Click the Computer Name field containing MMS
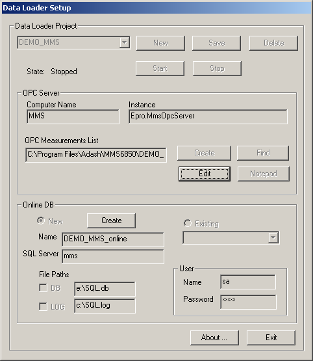313x361 pixels. [73, 116]
